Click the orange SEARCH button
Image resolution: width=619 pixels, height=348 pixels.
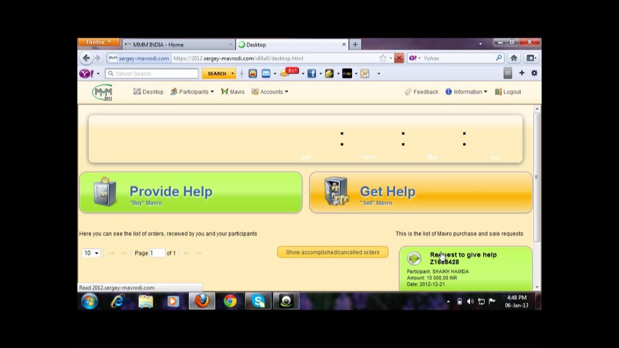point(216,73)
